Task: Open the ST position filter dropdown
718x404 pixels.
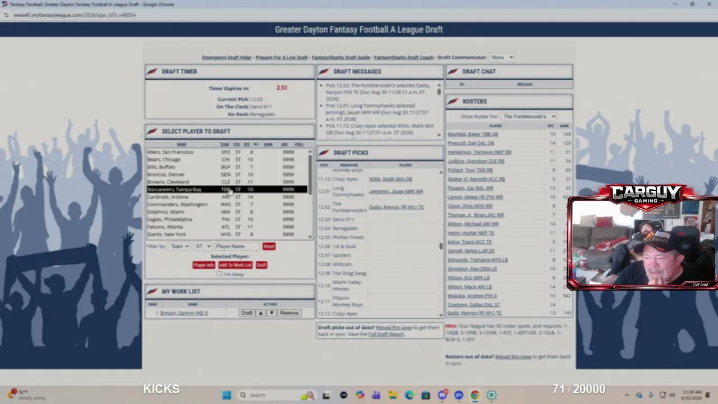Action: point(202,246)
